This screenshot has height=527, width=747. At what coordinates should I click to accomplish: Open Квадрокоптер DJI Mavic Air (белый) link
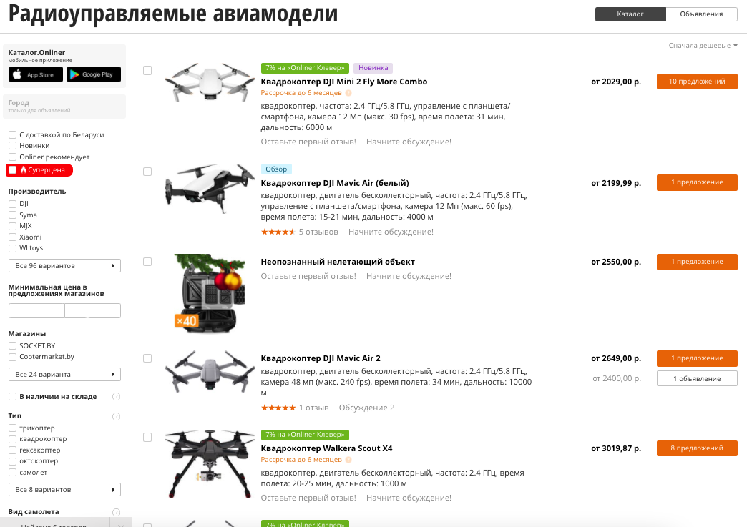(x=335, y=183)
